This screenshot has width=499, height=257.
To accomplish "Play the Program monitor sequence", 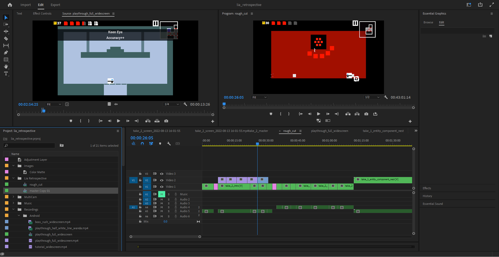I will pos(318,114).
